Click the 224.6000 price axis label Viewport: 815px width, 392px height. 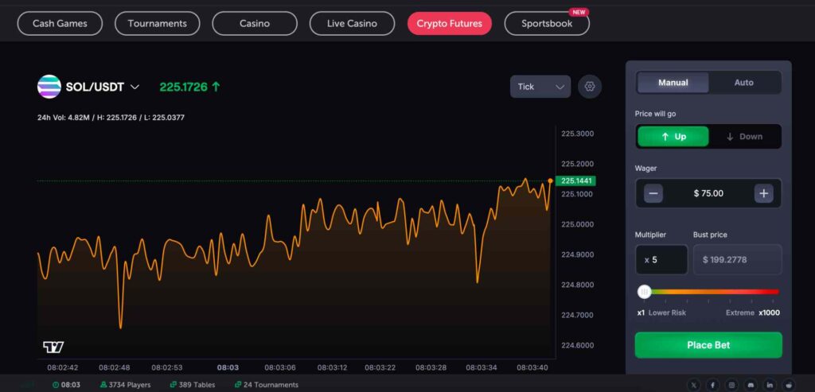(578, 345)
